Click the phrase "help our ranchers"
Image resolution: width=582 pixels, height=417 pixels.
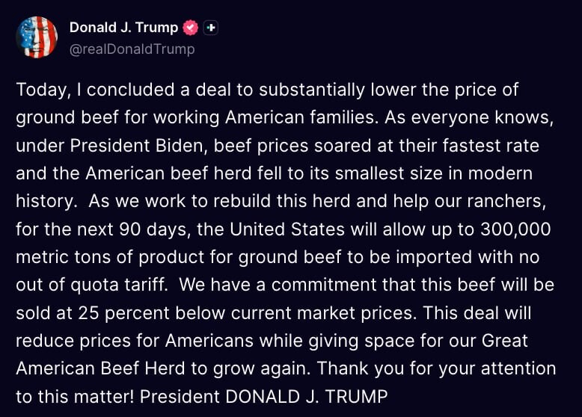pyautogui.click(x=469, y=201)
